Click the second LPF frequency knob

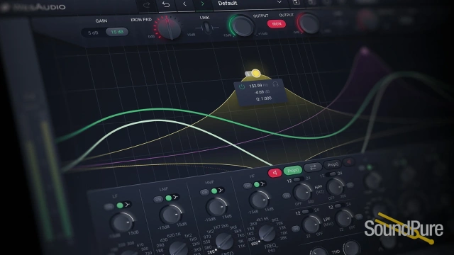343,219
